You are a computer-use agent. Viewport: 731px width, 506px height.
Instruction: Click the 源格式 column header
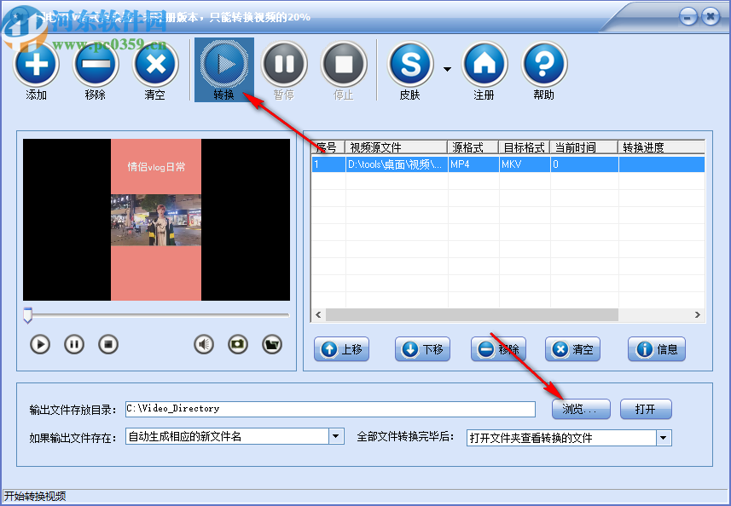click(473, 147)
